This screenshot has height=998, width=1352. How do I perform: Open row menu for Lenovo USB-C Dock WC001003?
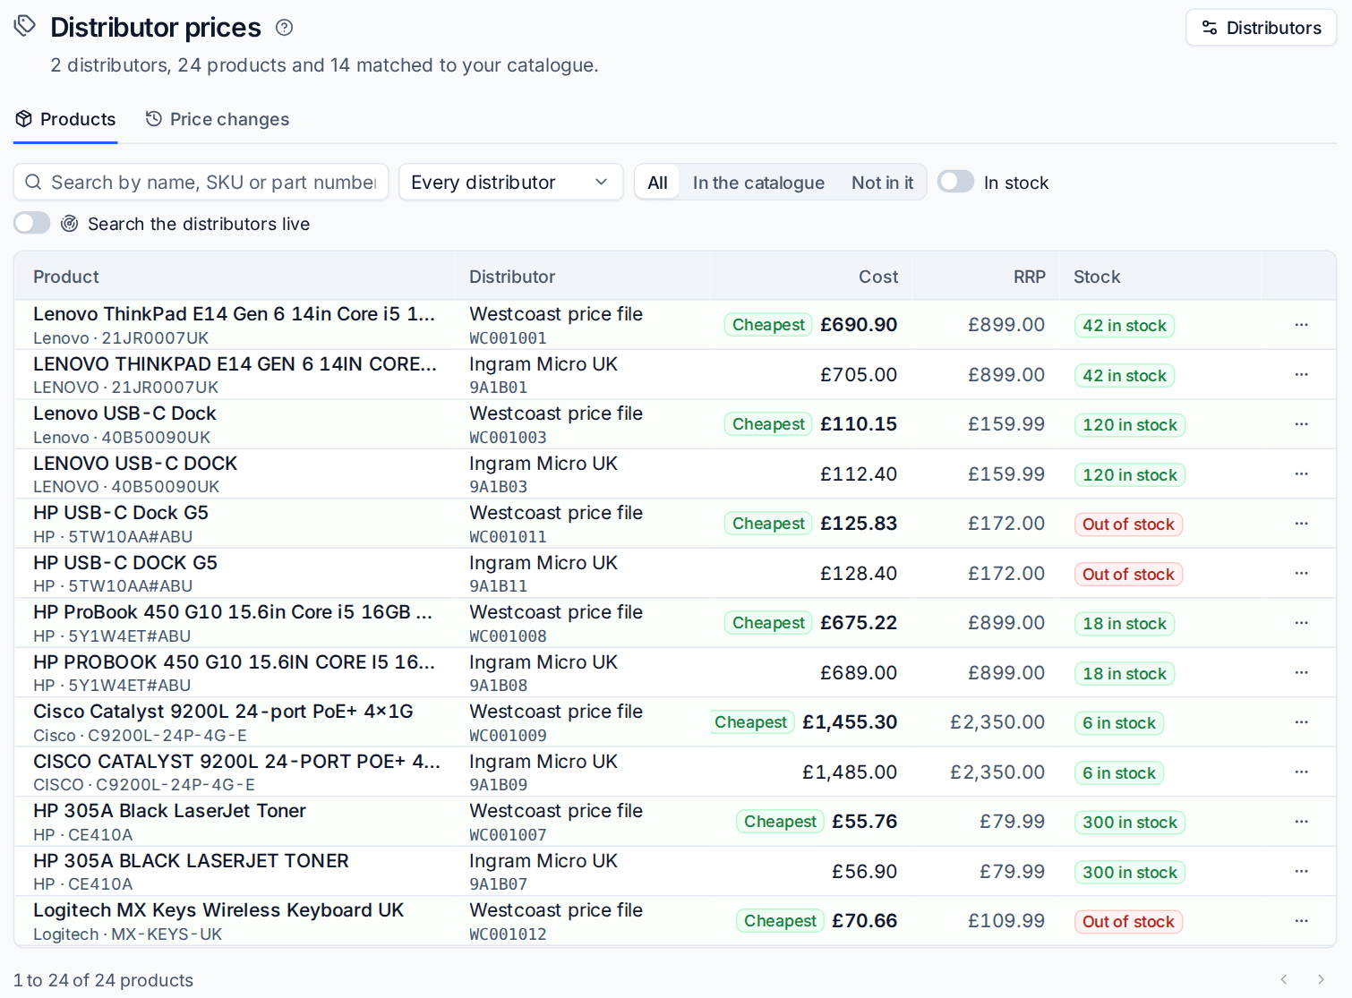1301,424
